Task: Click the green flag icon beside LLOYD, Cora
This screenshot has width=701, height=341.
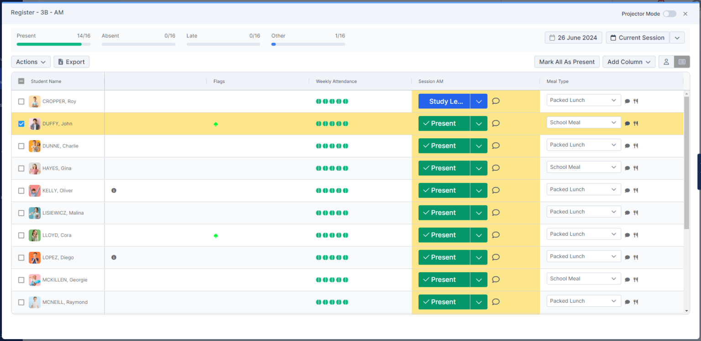Action: (x=216, y=236)
